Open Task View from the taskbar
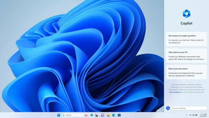209x118 pixels. [97, 115]
